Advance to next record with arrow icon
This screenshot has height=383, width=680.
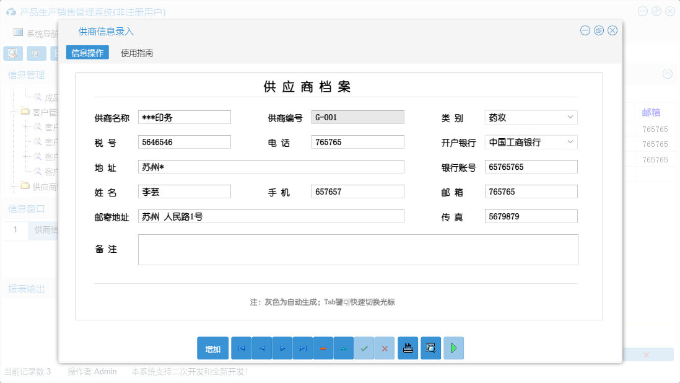coord(282,348)
